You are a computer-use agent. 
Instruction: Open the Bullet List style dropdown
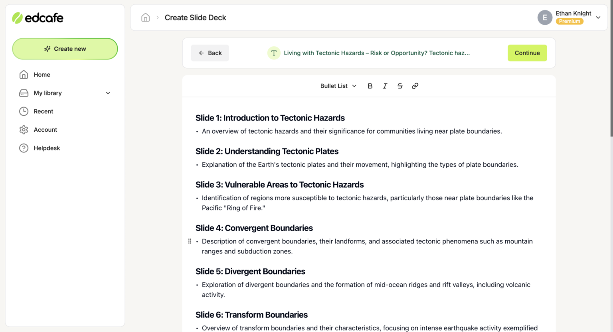(338, 86)
